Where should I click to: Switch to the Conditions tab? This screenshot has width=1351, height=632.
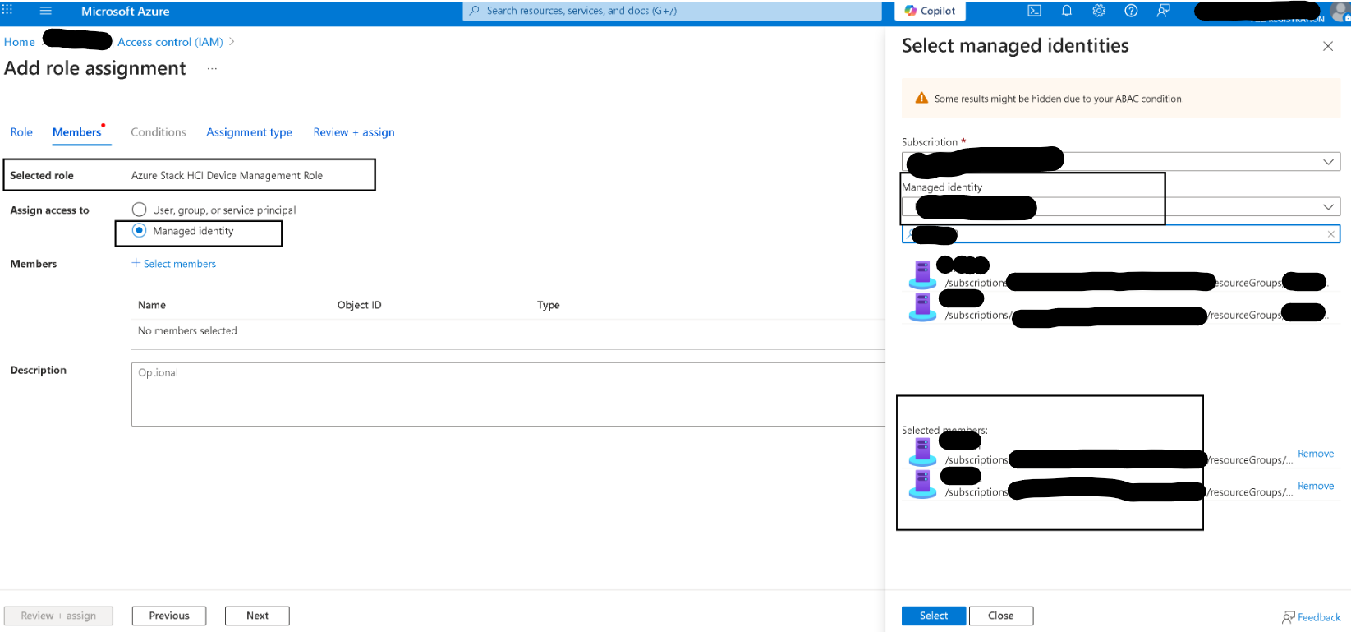click(159, 132)
